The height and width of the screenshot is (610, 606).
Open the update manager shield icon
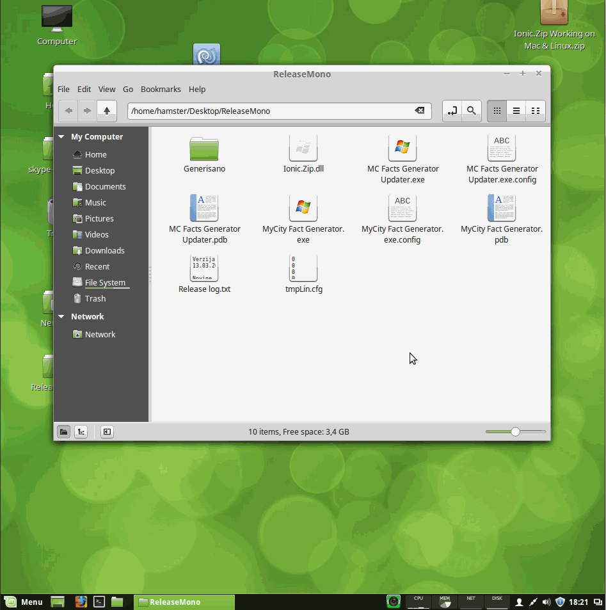click(x=560, y=602)
